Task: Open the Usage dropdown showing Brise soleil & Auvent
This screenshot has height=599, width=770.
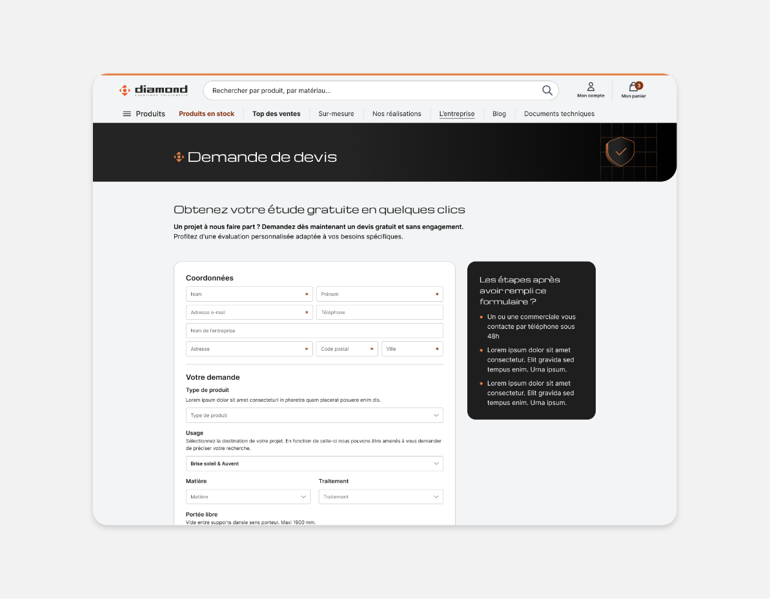Action: coord(314,464)
